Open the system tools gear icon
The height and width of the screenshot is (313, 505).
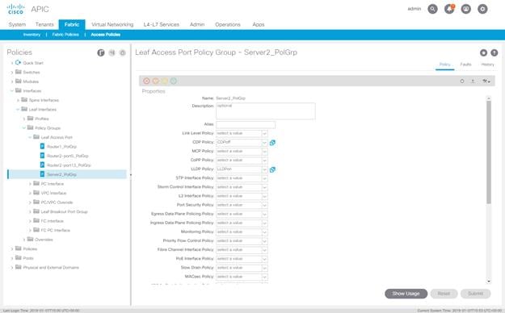(482, 9)
